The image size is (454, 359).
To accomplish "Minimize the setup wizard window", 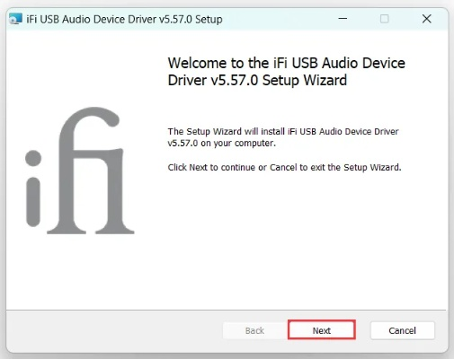I will (343, 19).
